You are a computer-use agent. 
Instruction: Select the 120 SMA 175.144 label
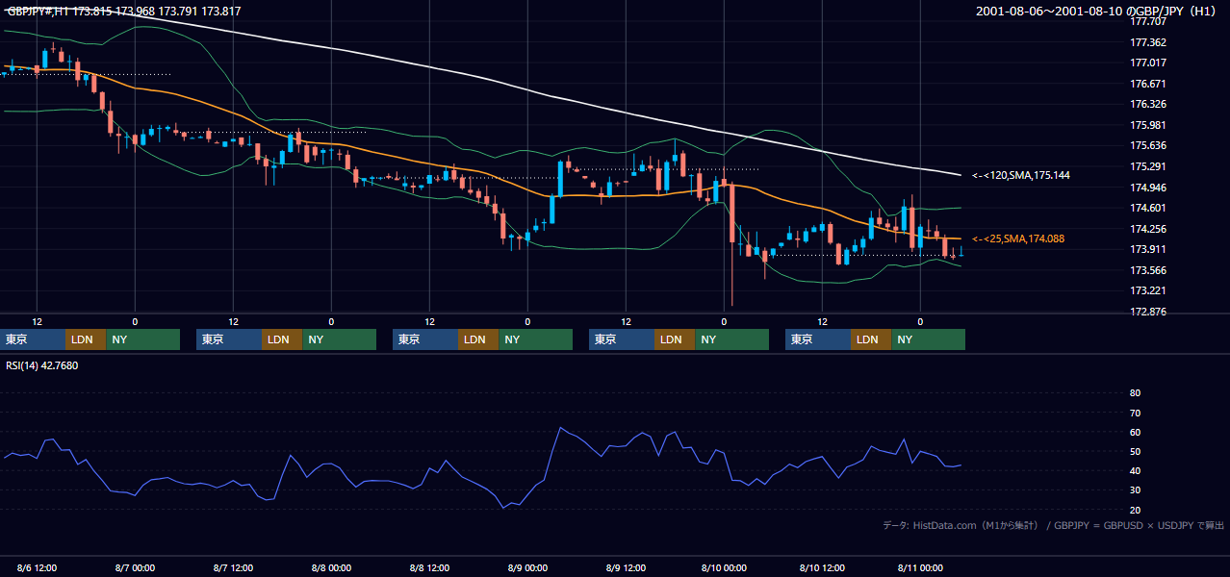[1020, 175]
